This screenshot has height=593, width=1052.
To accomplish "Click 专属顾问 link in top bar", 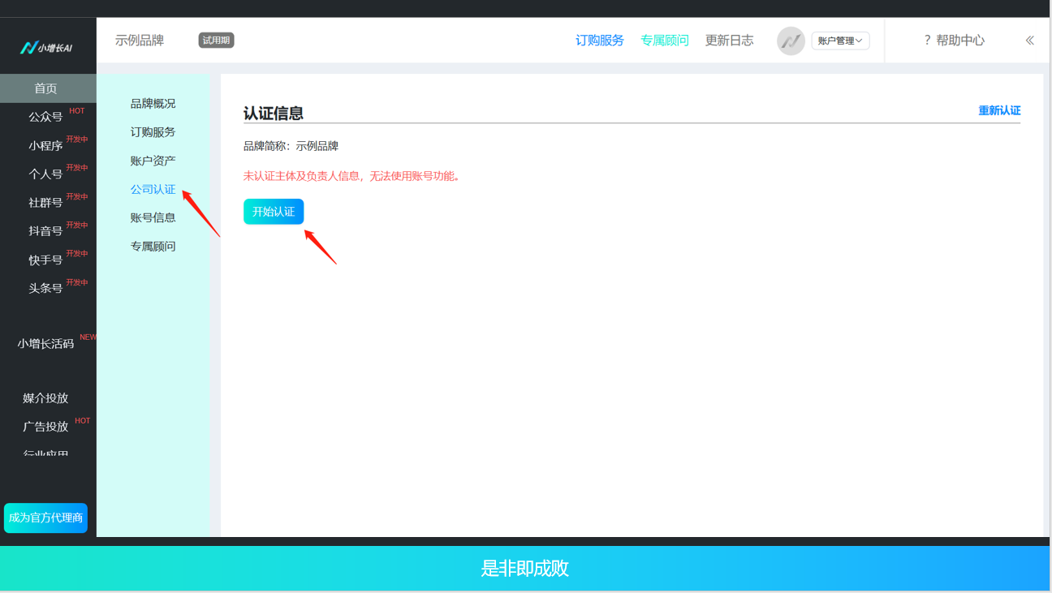I will (665, 41).
